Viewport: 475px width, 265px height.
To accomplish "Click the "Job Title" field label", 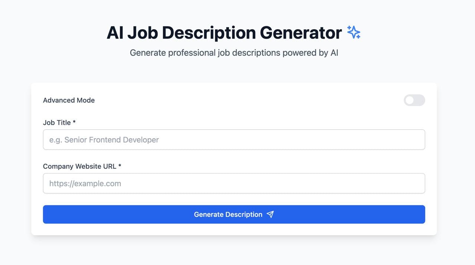I will (57, 123).
